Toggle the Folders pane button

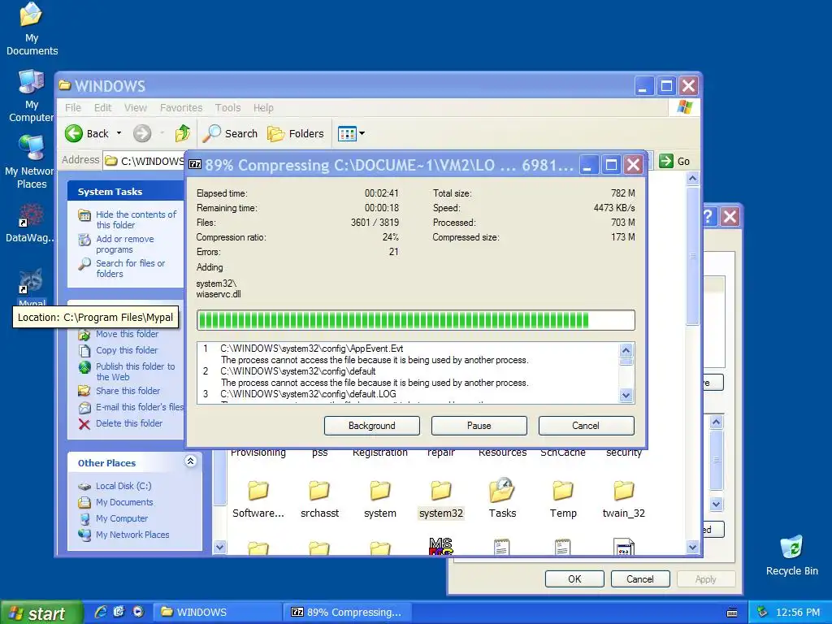click(296, 134)
